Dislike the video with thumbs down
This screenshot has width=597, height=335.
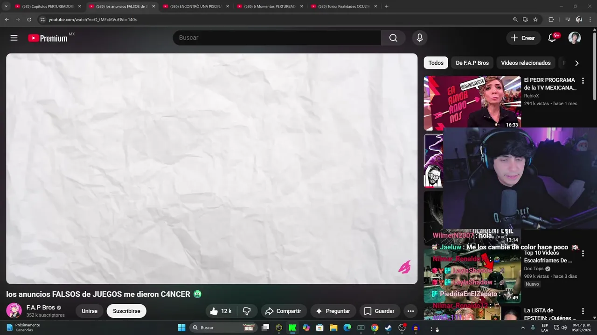pos(247,311)
